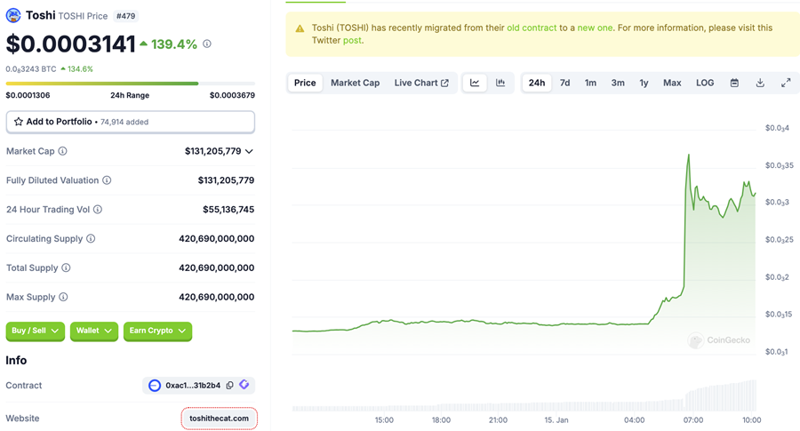Click the warning triangle in notice banner
The image size is (800, 431).
(300, 28)
